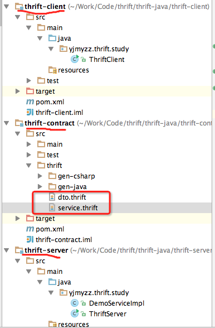Select the service.thrift file
Viewport: 215px width, 328px height.
pos(78,208)
